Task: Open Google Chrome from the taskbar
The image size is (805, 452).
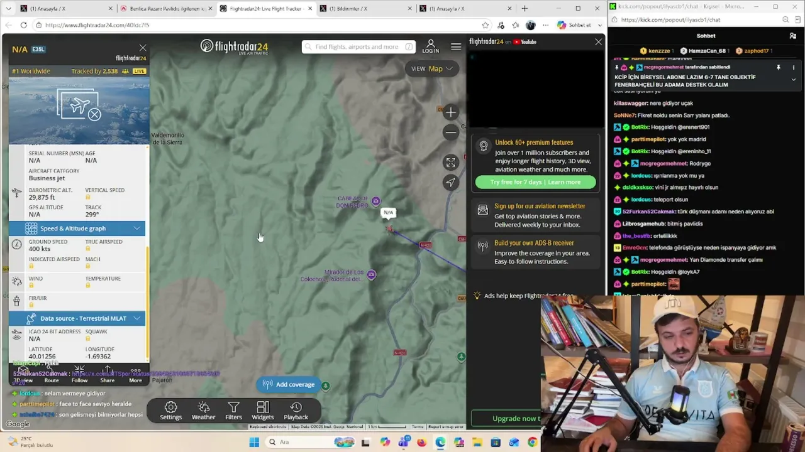Action: coord(532,443)
